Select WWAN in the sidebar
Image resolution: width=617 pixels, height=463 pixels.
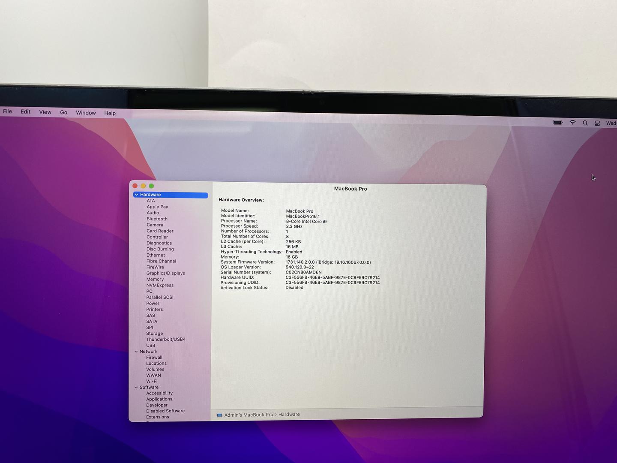click(x=153, y=375)
